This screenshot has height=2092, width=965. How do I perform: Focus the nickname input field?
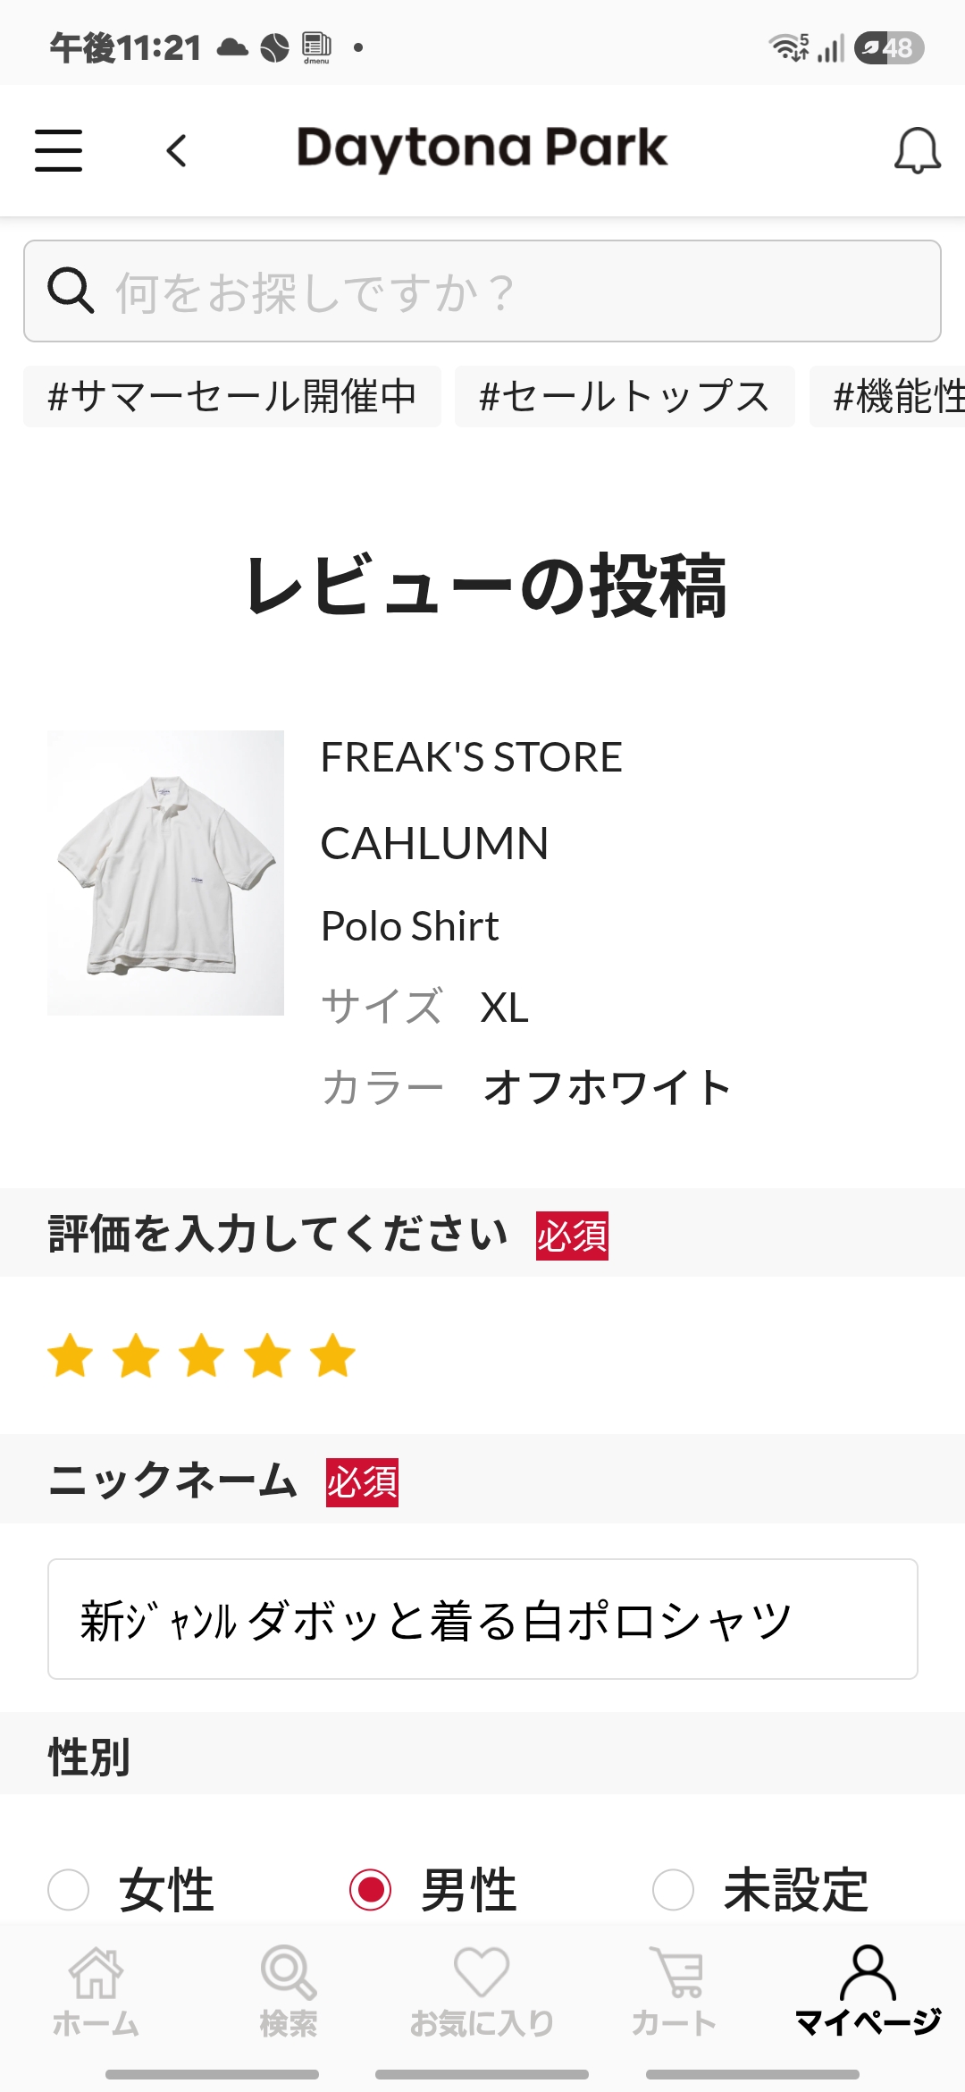pos(482,1619)
